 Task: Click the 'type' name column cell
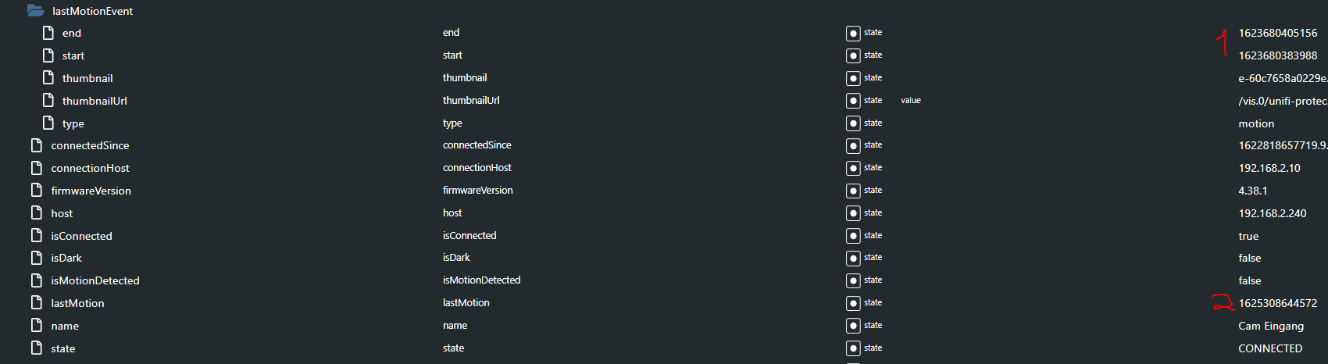click(x=452, y=123)
